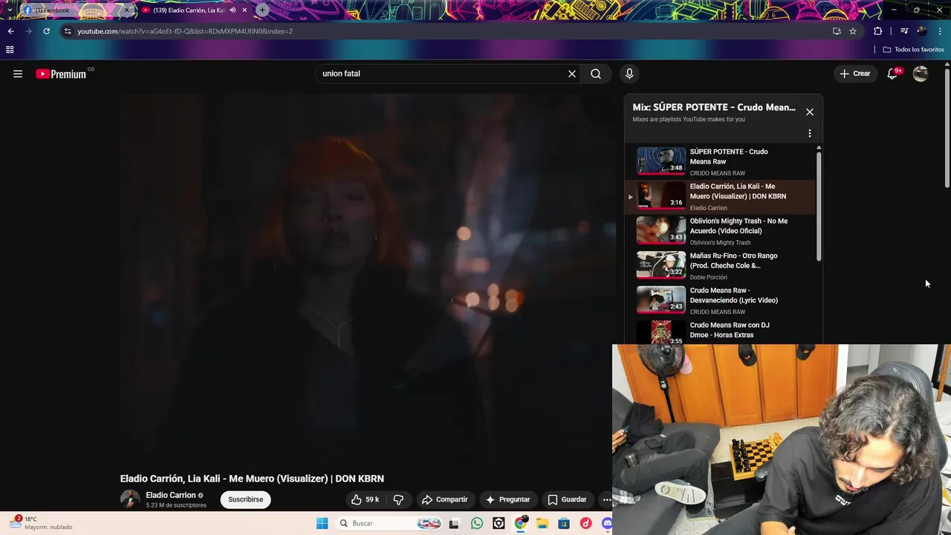The height and width of the screenshot is (535, 951).
Task: Bookmark this page with the star
Action: tap(853, 31)
